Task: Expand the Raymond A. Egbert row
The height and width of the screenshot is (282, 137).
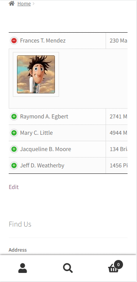Action: click(x=14, y=117)
